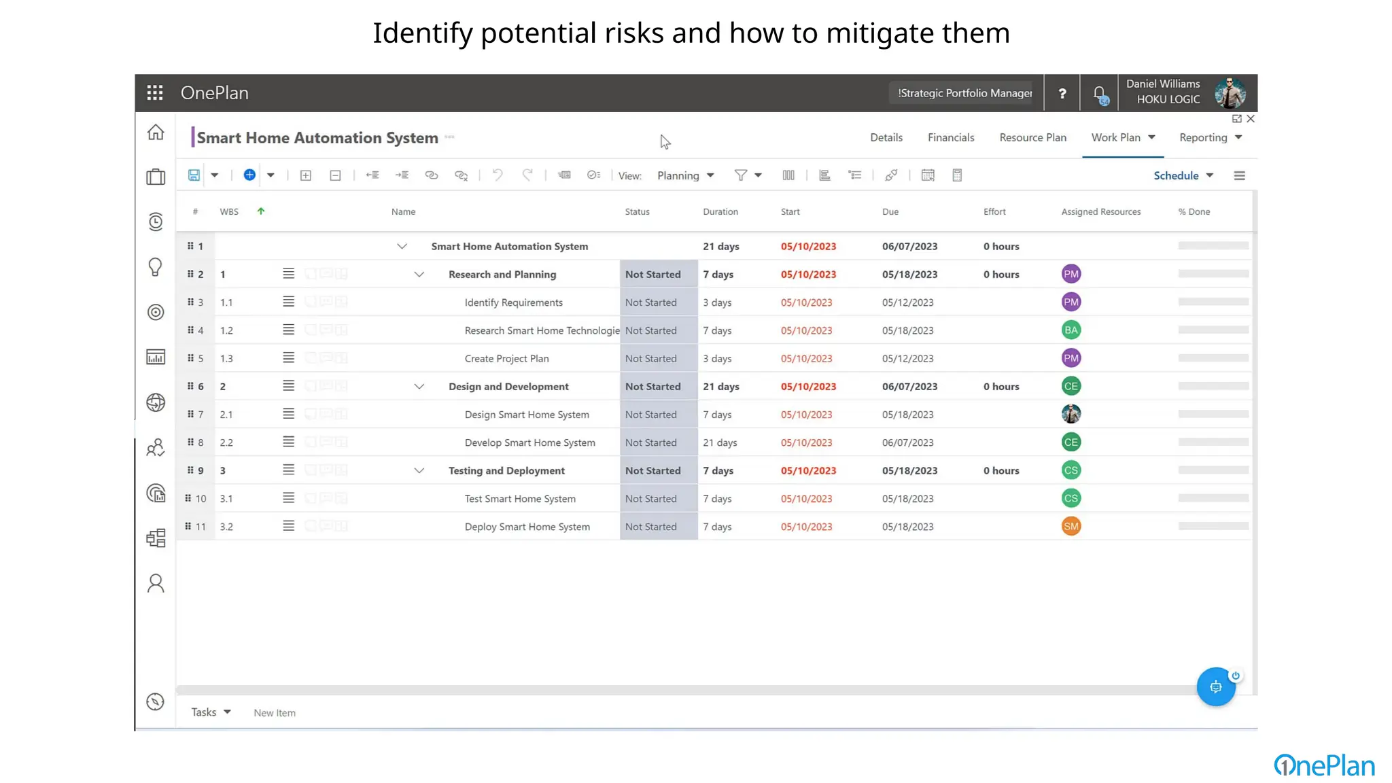Click SM resource avatar on Deploy row
The height and width of the screenshot is (783, 1392).
(x=1071, y=526)
